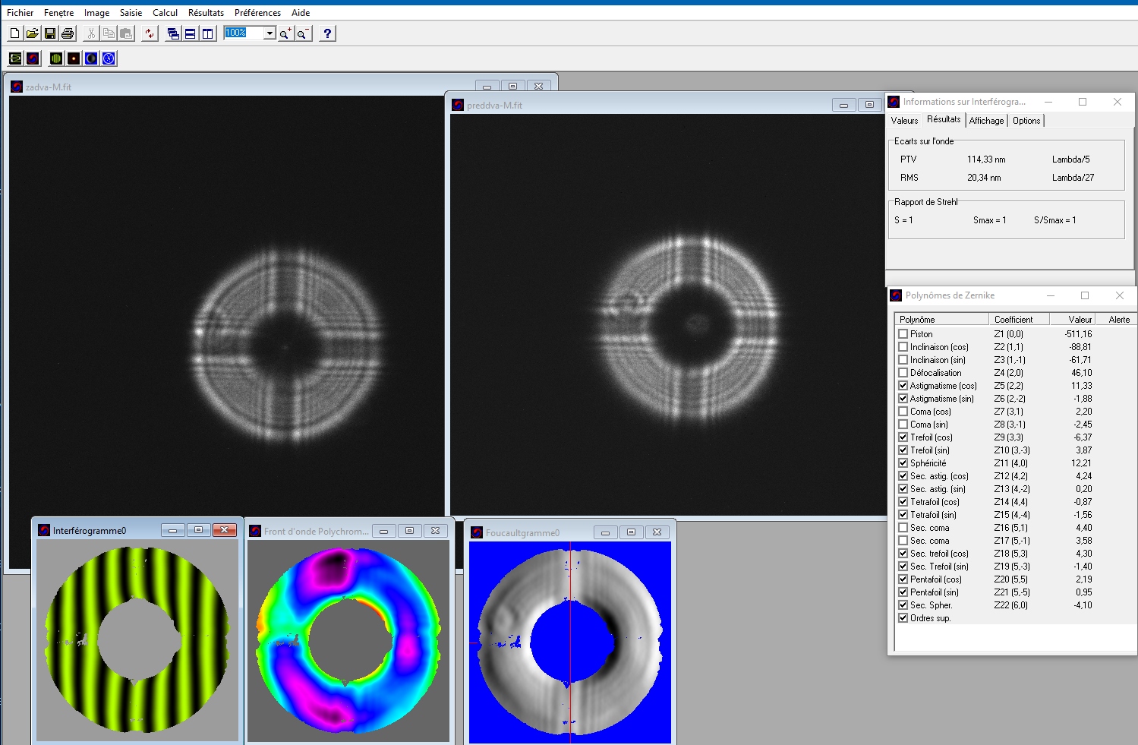Screen dimensions: 1138x745
Task: Click the Piston value -511,16
Action: pos(1078,334)
